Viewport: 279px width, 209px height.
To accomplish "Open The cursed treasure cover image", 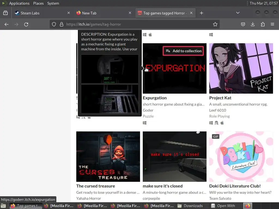I will pos(108,156).
